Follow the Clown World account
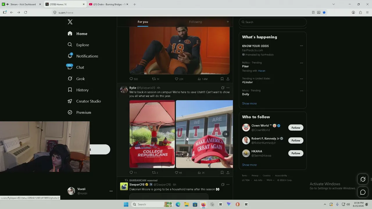Image resolution: width=372 pixels, height=209 pixels. [x=296, y=128]
